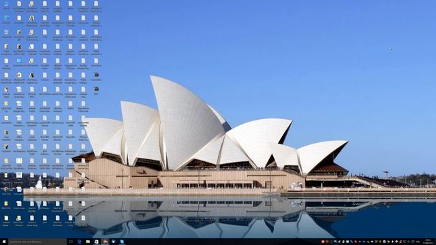Open Task View from the taskbar
Image resolution: width=436 pixels, height=245 pixels.
tap(71, 242)
